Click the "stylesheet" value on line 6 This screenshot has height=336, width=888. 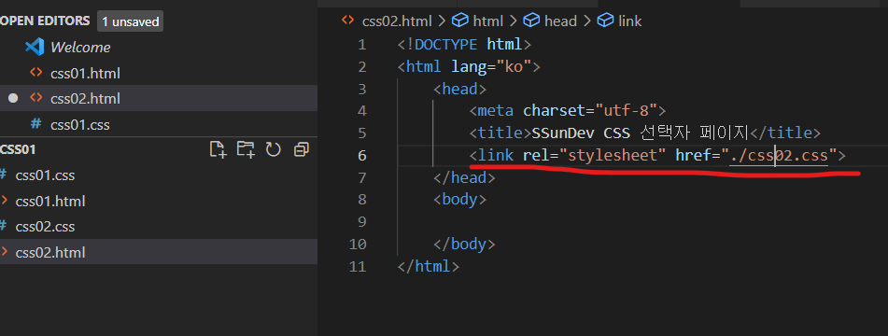pos(613,155)
